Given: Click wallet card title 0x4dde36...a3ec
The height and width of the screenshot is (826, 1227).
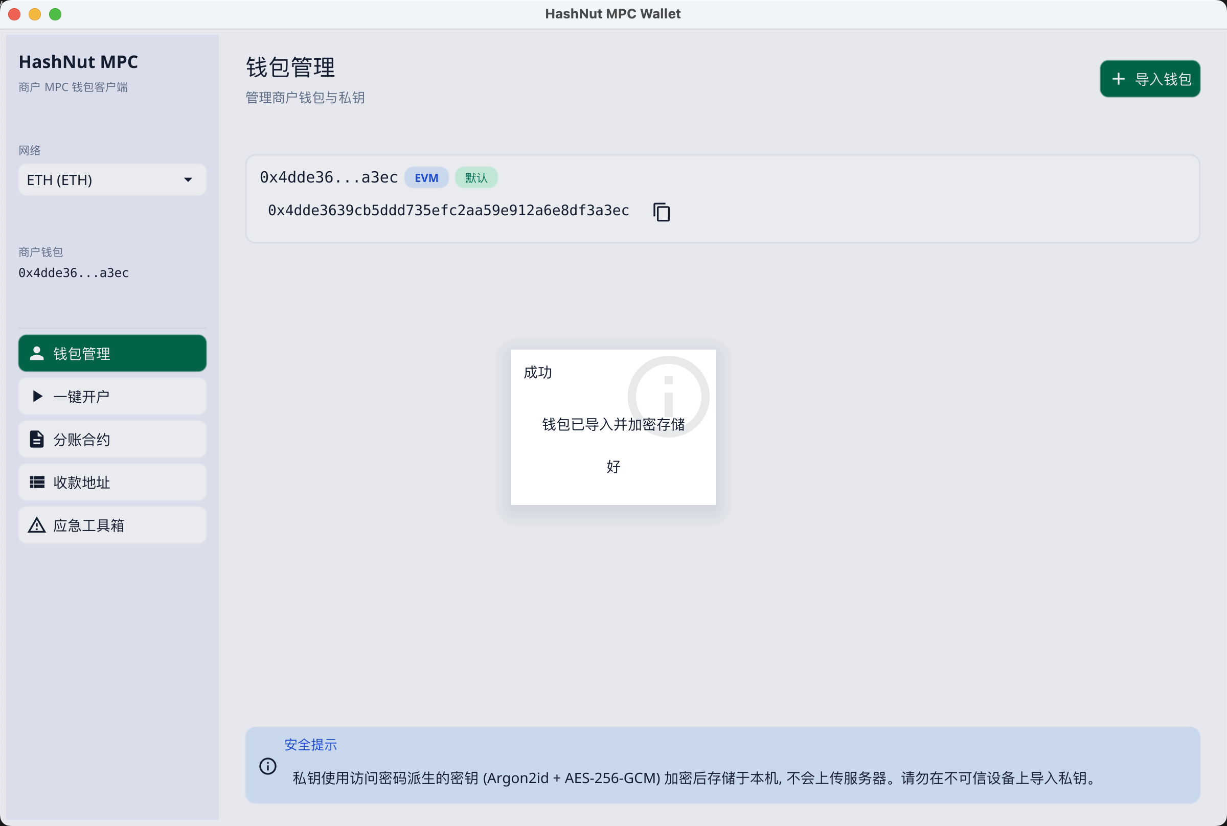Looking at the screenshot, I should click(329, 177).
